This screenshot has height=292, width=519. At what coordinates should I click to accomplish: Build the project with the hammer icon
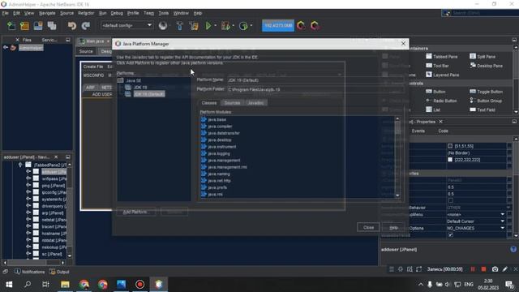pos(180,26)
